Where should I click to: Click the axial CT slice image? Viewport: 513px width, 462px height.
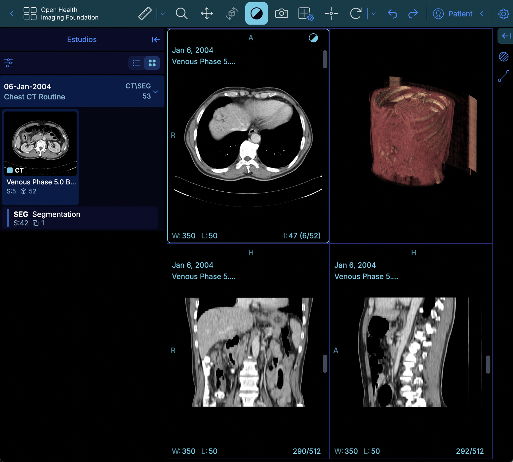tap(248, 134)
